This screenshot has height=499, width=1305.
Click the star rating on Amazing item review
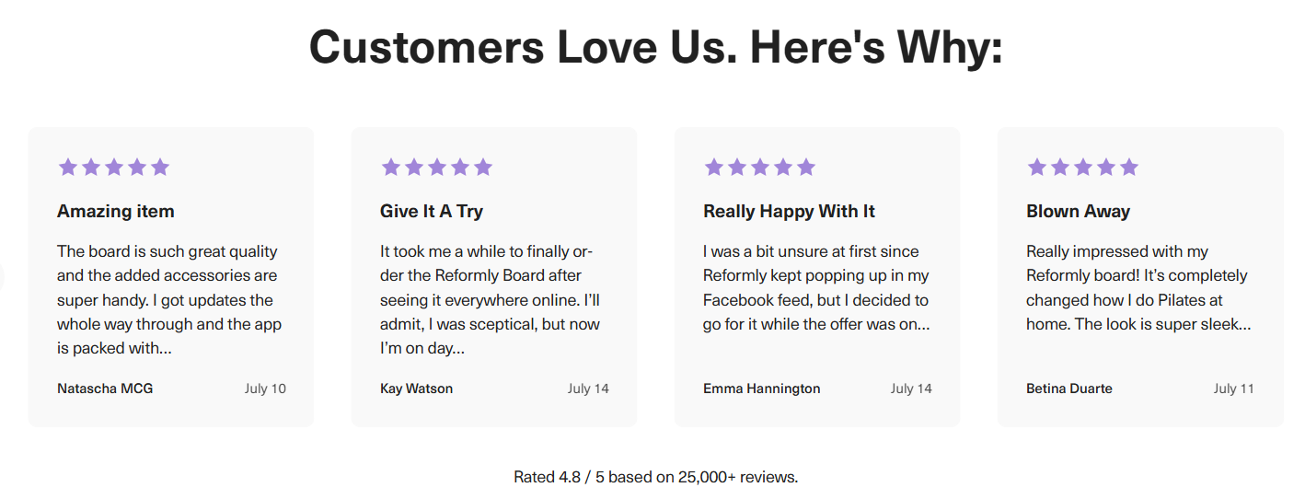click(x=114, y=168)
